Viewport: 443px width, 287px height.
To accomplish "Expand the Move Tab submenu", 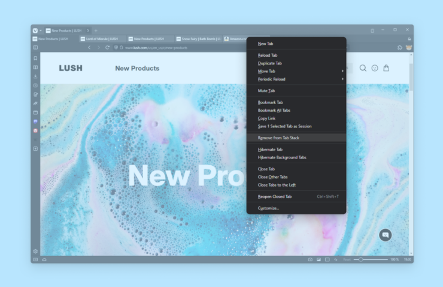I will tap(296, 71).
